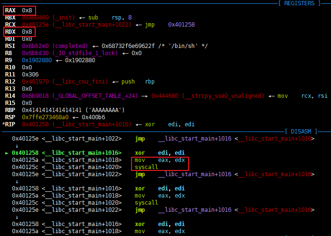Click RSP address 0x7ffe273468a0
The width and height of the screenshot is (331, 236).
tap(45, 117)
